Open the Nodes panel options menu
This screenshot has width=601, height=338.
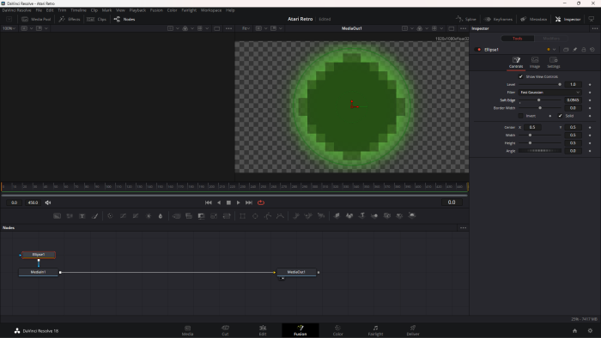point(463,227)
